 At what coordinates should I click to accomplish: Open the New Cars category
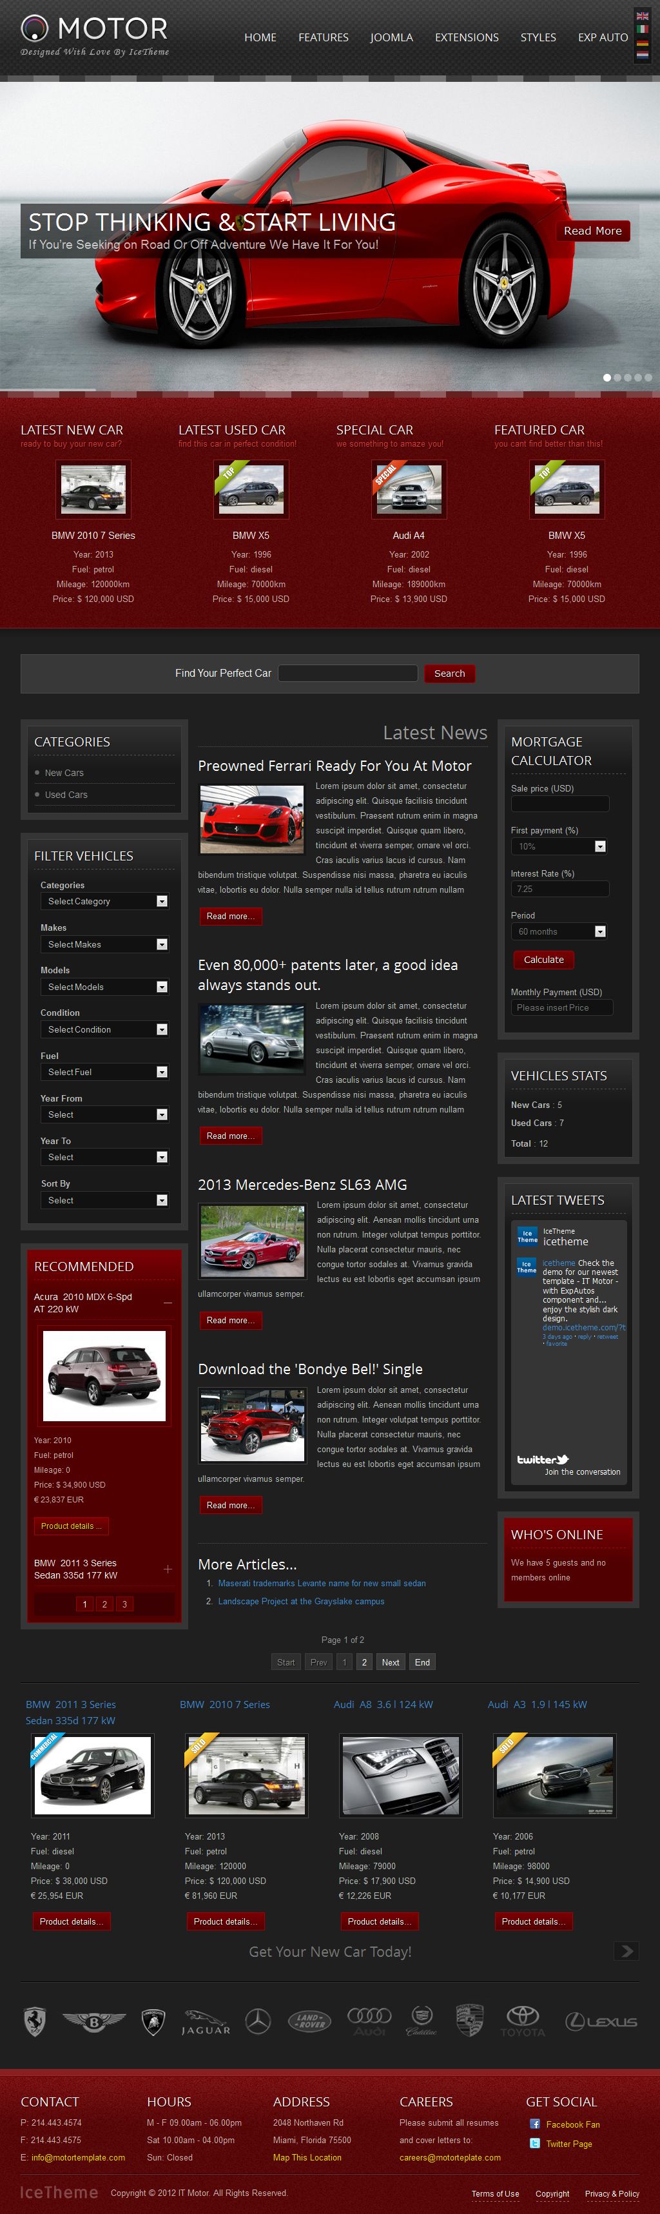[x=64, y=773]
